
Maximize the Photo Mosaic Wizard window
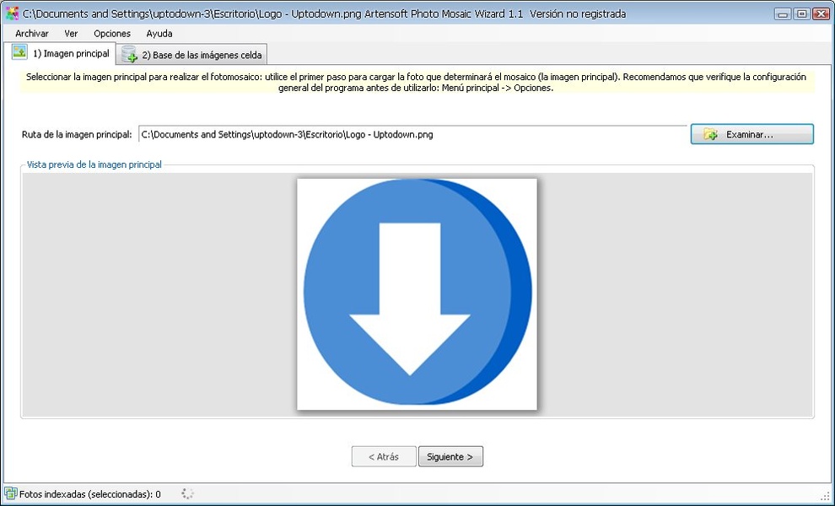tap(801, 13)
